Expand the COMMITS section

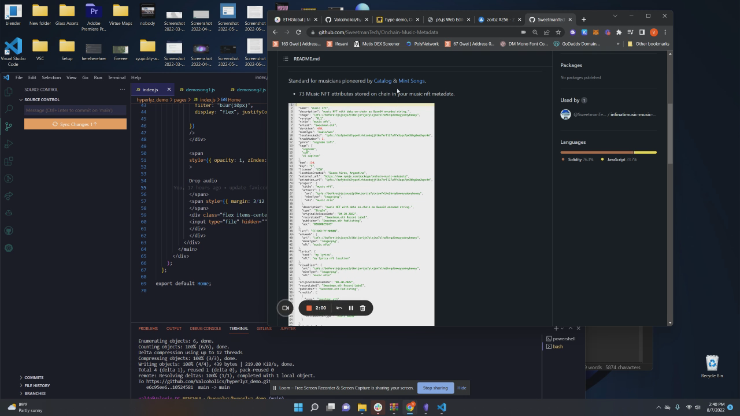[34, 377]
